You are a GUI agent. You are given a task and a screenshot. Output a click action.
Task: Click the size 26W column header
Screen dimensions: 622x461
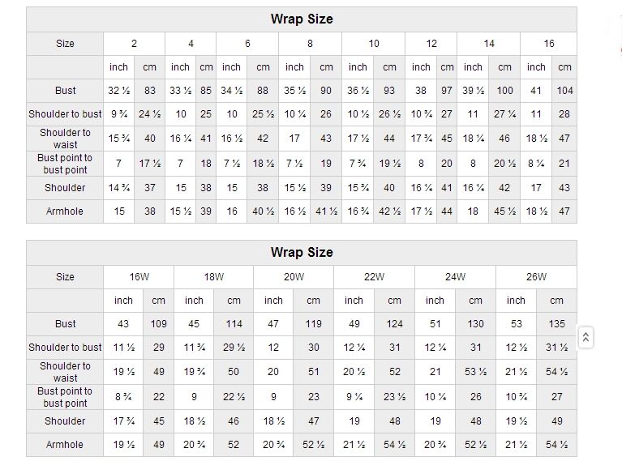tap(536, 276)
